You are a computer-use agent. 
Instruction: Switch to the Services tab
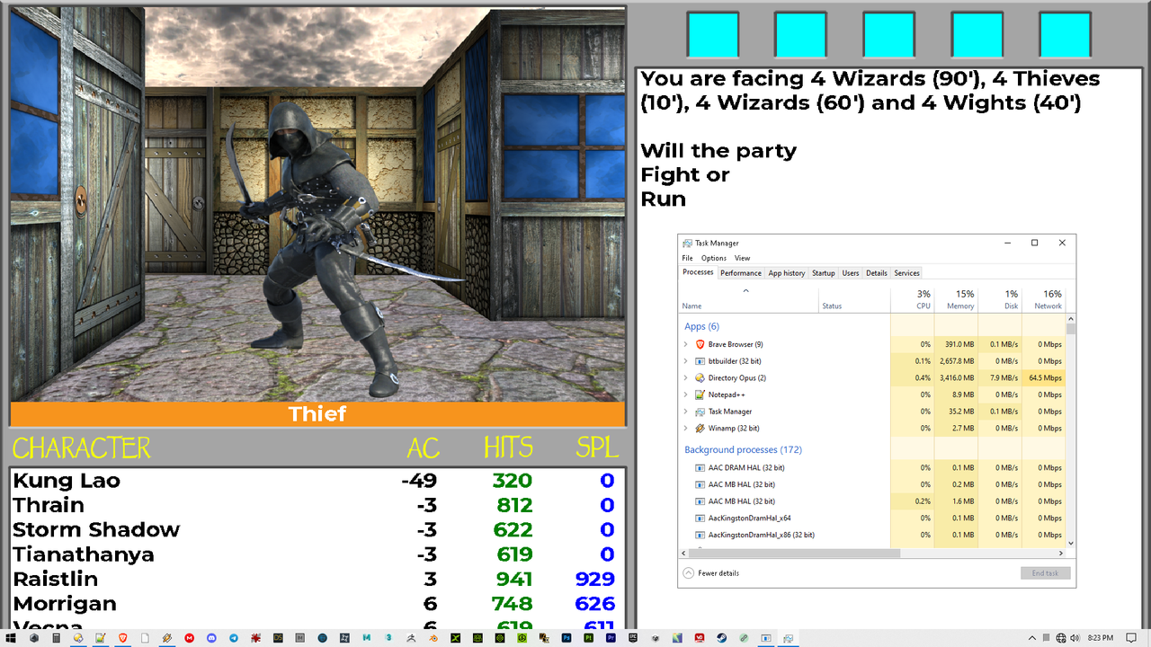906,273
